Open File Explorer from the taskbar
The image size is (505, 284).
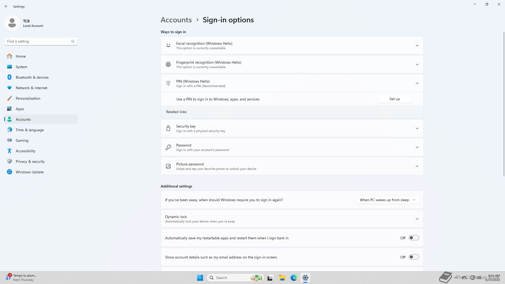click(282, 278)
